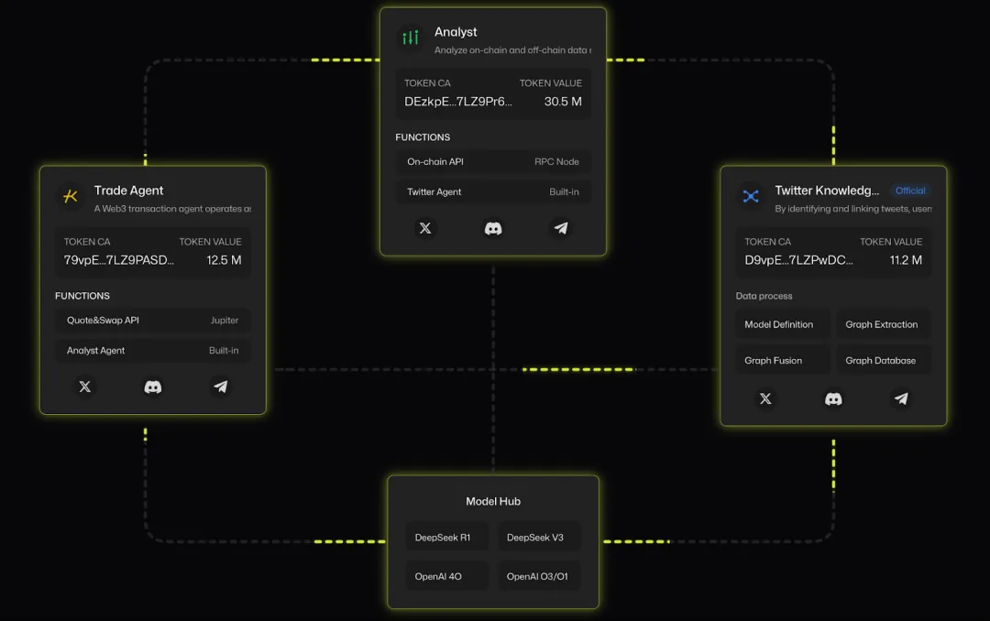Click X icon in Twitter Knowledge card
This screenshot has height=621, width=990.
pyautogui.click(x=765, y=398)
